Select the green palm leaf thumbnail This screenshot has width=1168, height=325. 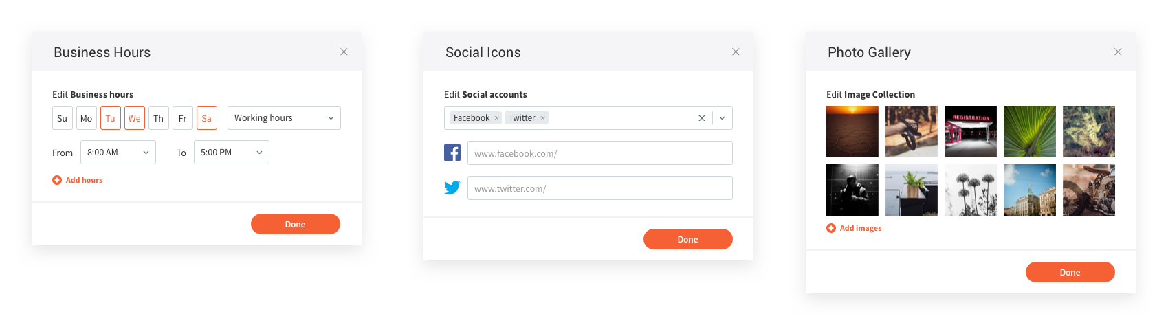coord(1029,131)
